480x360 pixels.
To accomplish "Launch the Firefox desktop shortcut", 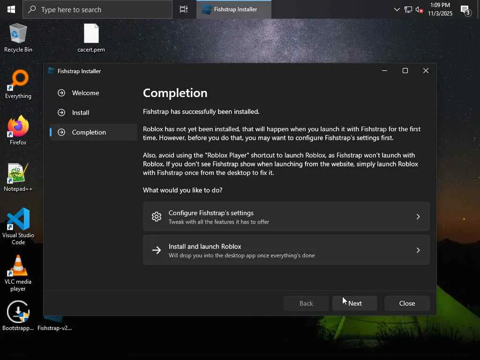I will point(18,130).
